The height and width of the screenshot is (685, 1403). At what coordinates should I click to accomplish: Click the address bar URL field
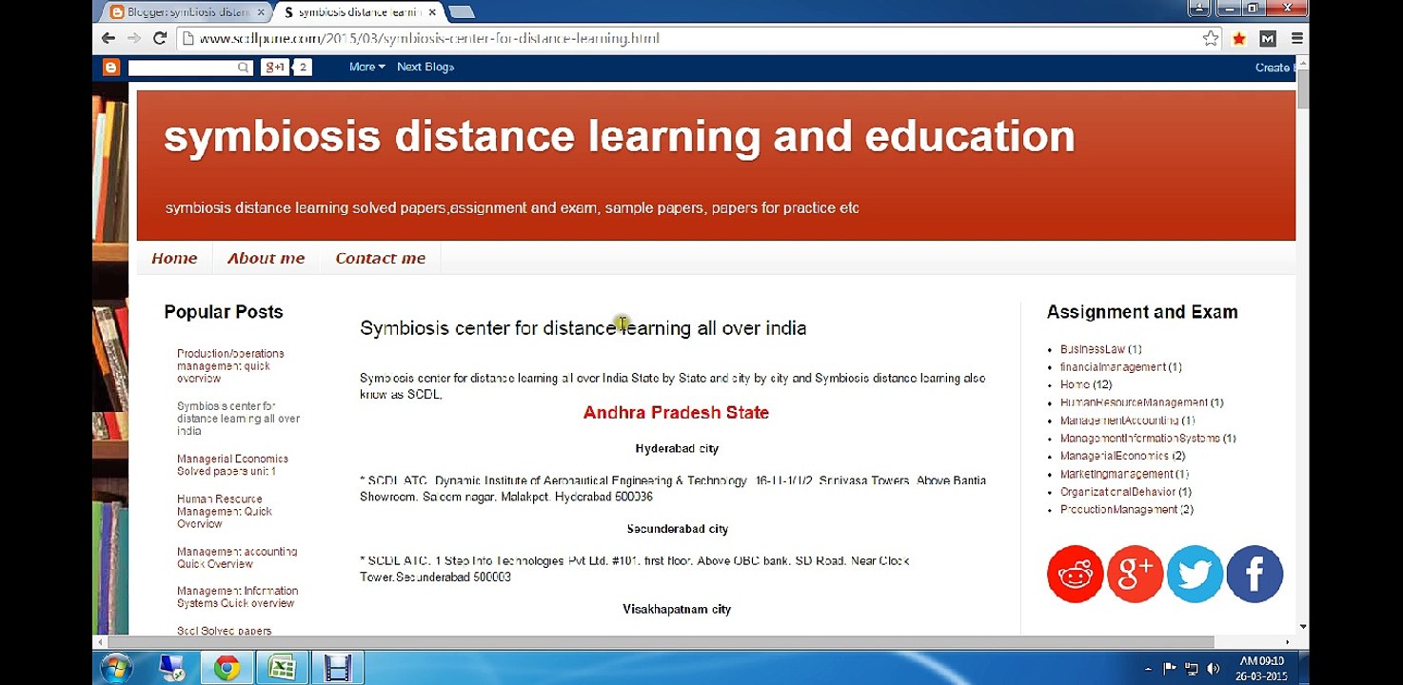point(689,38)
